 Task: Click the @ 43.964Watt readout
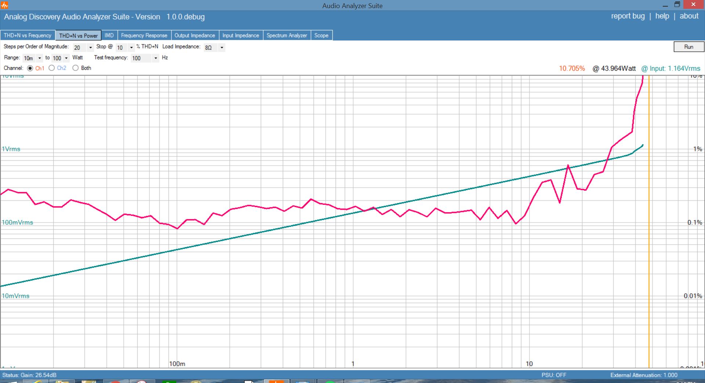pyautogui.click(x=614, y=68)
